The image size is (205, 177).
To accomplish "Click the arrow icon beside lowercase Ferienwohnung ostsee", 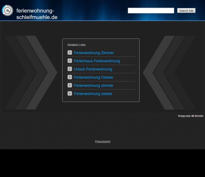I will [x=70, y=94].
